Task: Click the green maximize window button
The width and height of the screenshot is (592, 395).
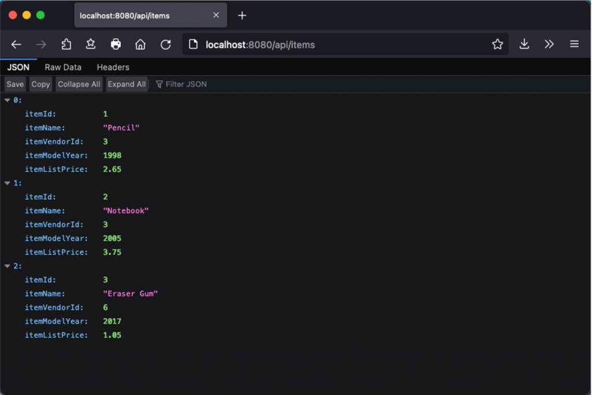Action: pyautogui.click(x=40, y=15)
